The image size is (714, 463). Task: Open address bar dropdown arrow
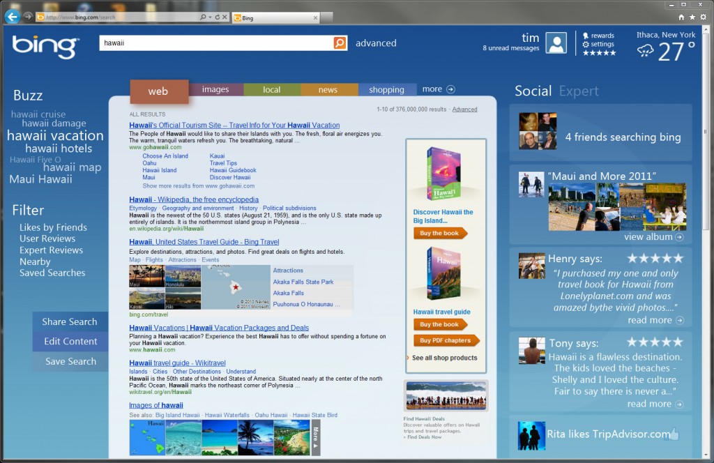click(x=210, y=17)
